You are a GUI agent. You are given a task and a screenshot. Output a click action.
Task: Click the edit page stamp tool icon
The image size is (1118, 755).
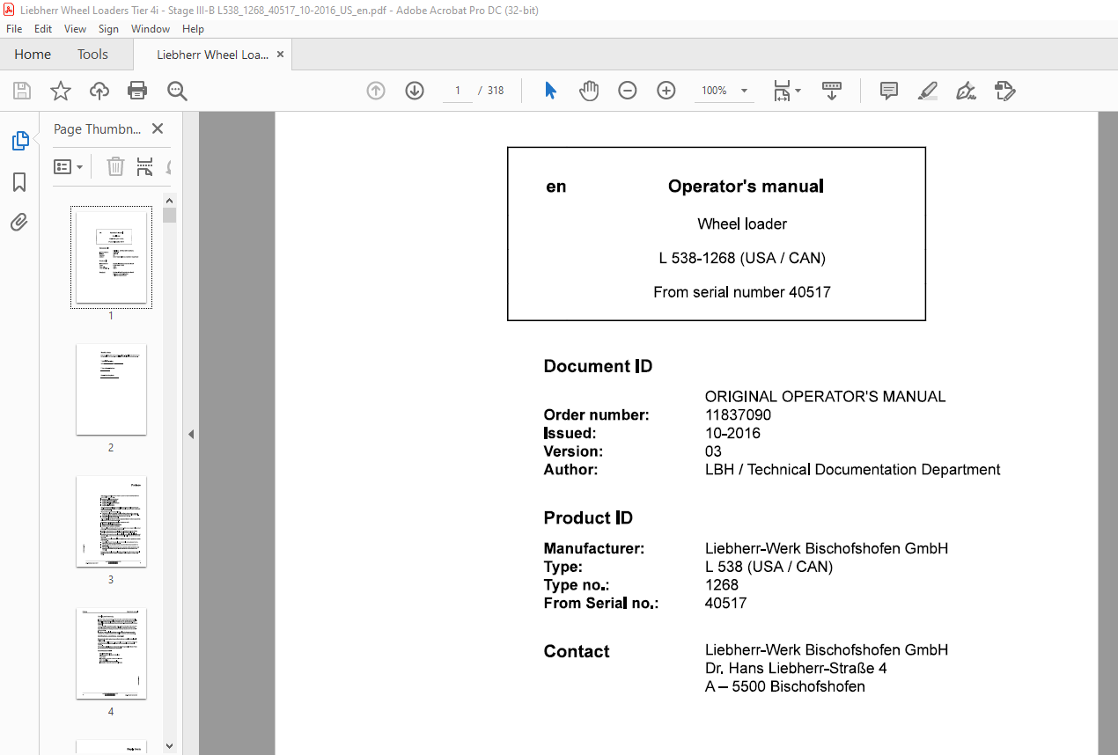coord(1004,91)
